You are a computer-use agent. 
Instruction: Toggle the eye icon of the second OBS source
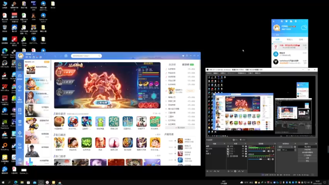click(243, 149)
